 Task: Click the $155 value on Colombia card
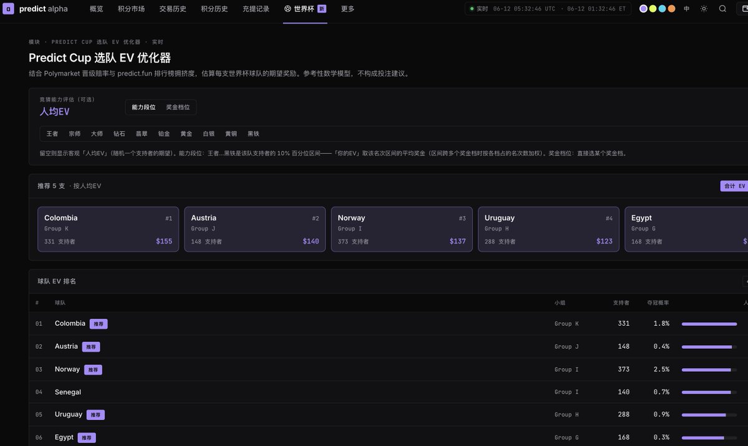tap(164, 241)
